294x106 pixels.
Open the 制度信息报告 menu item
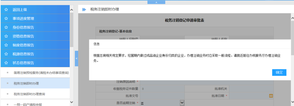coord(35,45)
